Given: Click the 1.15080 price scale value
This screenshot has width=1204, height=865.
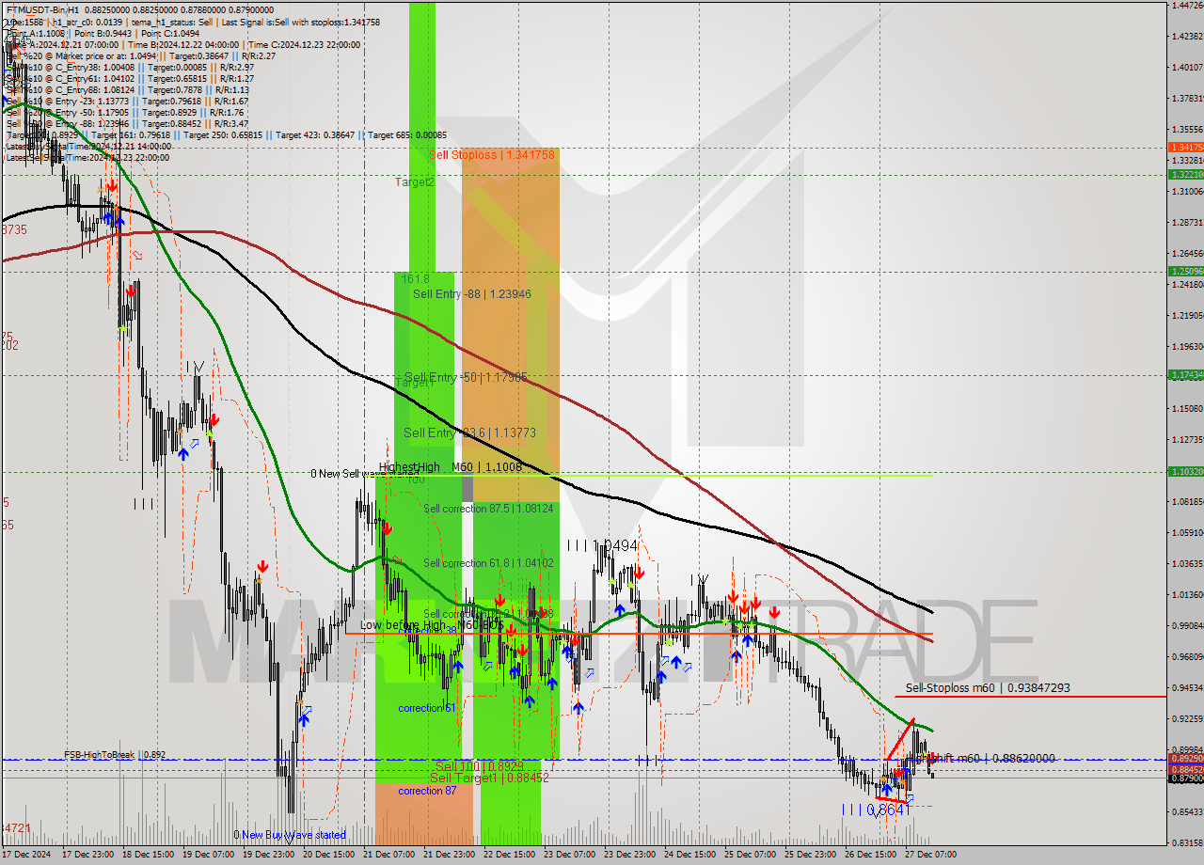Looking at the screenshot, I should (x=1187, y=408).
